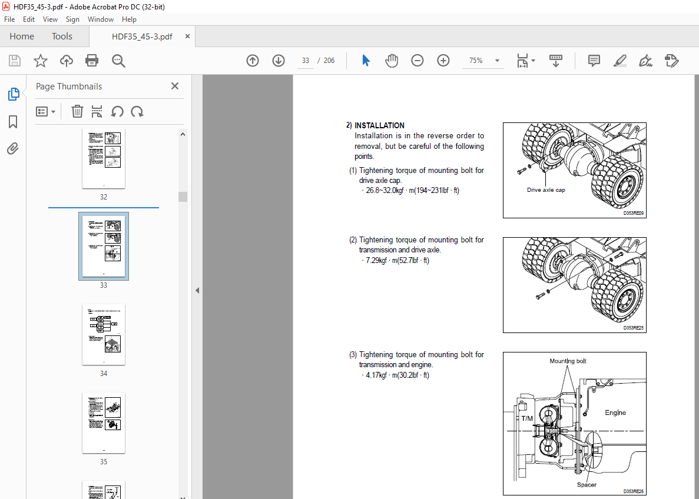Select the highlight text pen tool
Screen dimensions: 699x499
(x=620, y=61)
